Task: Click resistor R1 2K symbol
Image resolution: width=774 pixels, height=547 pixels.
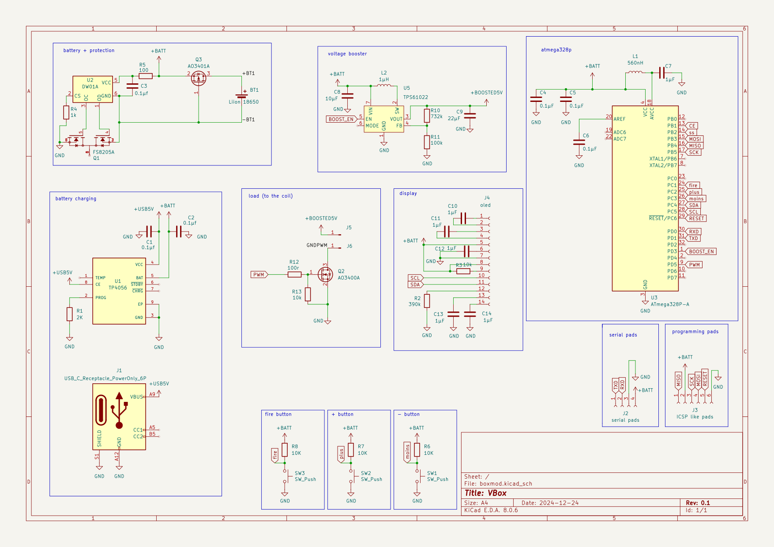Action: pyautogui.click(x=69, y=314)
